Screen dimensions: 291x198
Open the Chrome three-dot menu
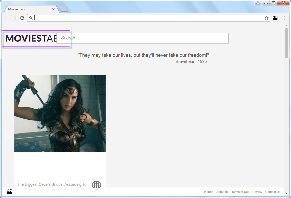(284, 18)
